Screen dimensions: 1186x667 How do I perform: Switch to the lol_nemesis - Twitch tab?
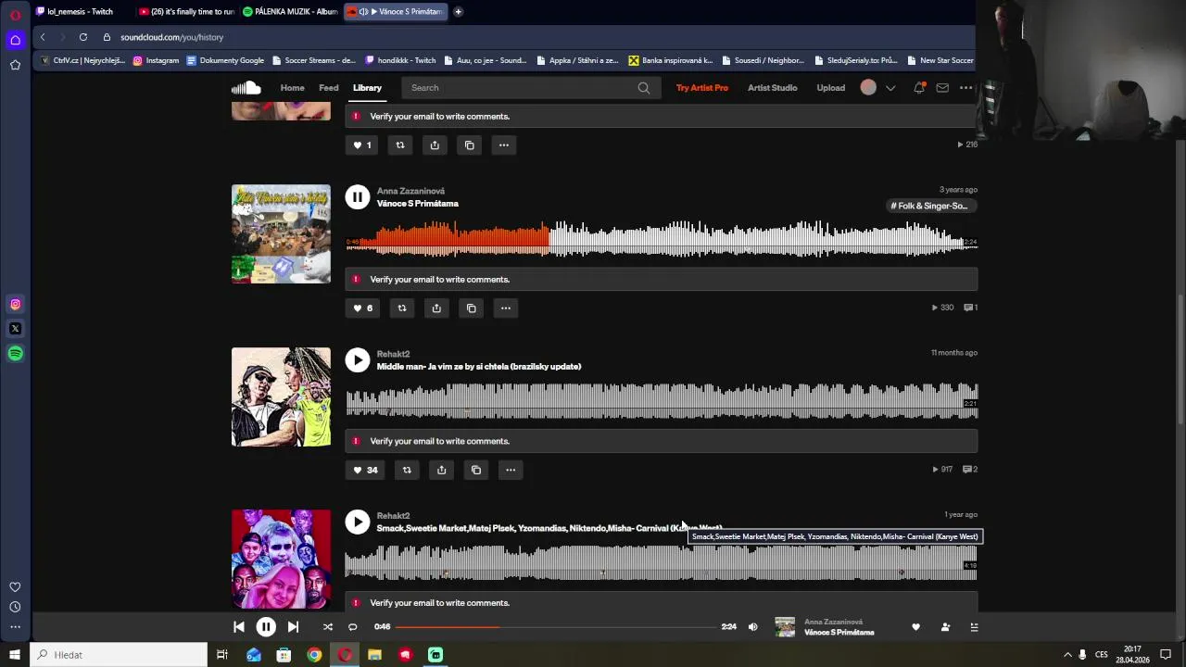[x=80, y=11]
